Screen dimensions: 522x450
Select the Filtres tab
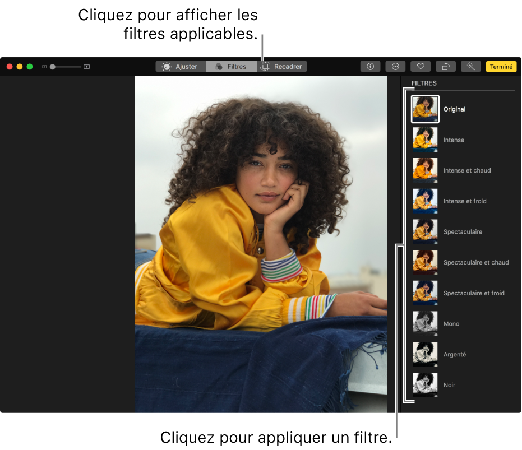(x=231, y=66)
